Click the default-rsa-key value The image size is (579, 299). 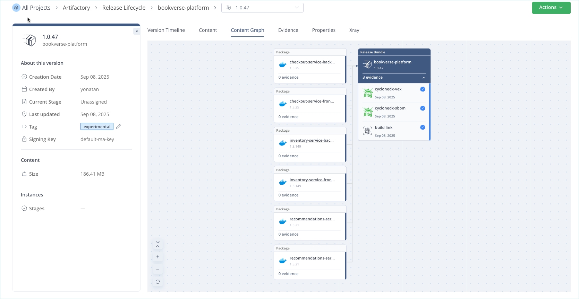click(x=97, y=139)
